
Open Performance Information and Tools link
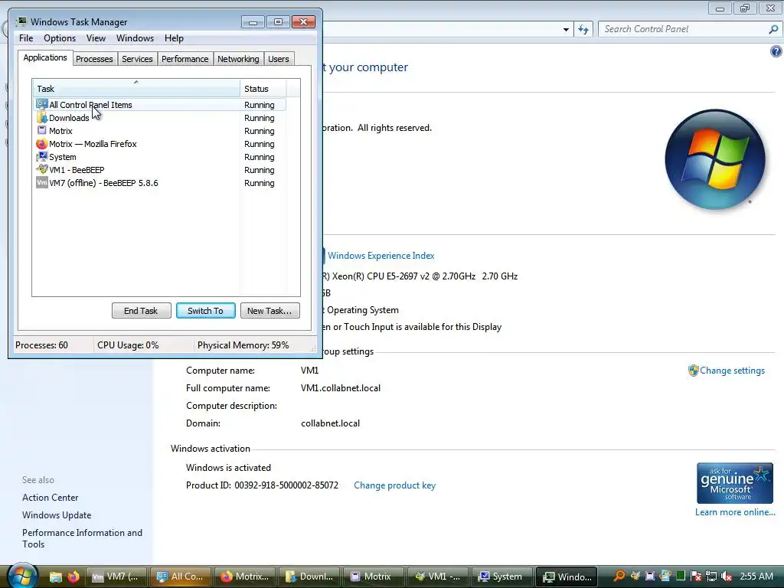82,538
